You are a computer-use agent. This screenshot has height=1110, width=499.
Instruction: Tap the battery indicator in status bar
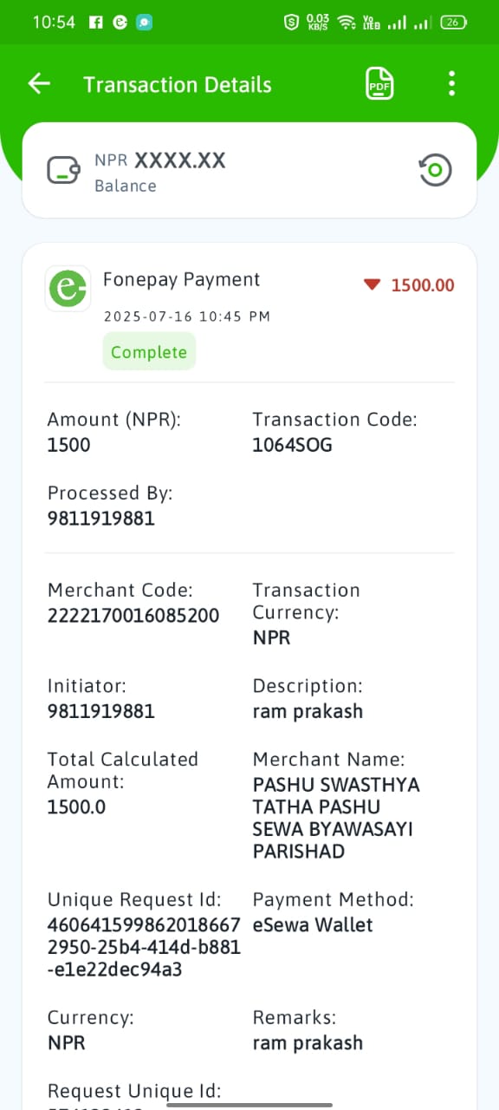pyautogui.click(x=454, y=23)
